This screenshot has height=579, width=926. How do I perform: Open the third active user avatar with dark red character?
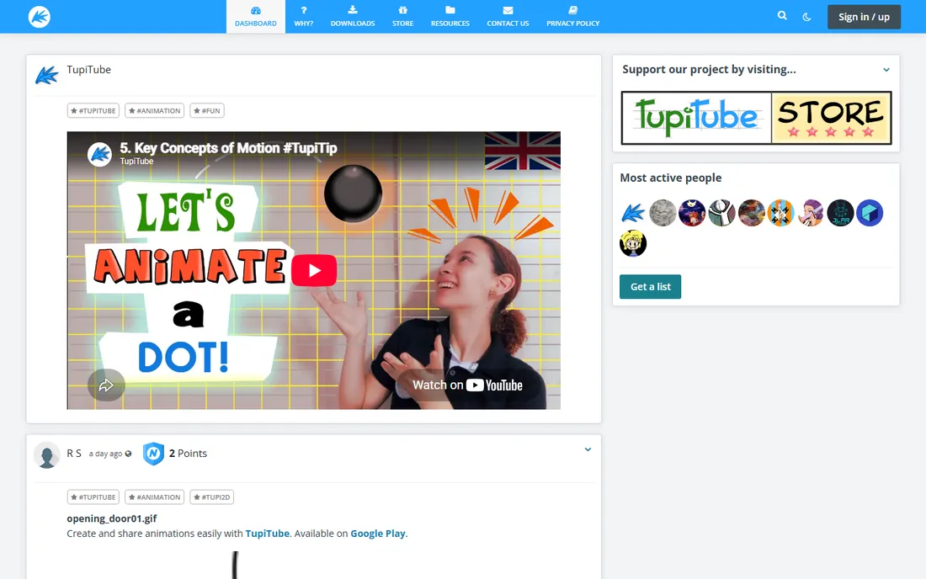click(x=692, y=212)
